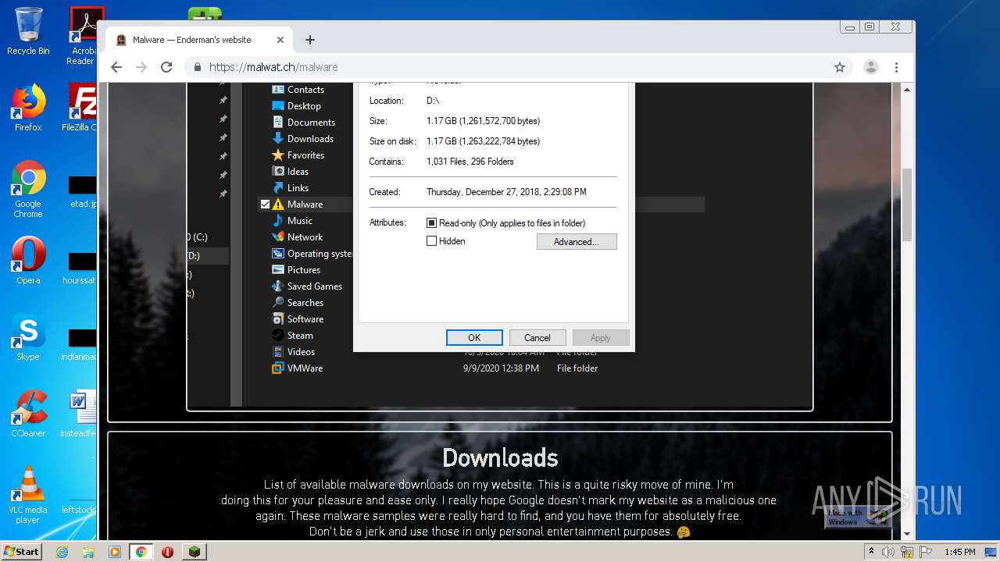Click Chrome back navigation arrow
The height and width of the screenshot is (562, 1000).
tap(116, 67)
